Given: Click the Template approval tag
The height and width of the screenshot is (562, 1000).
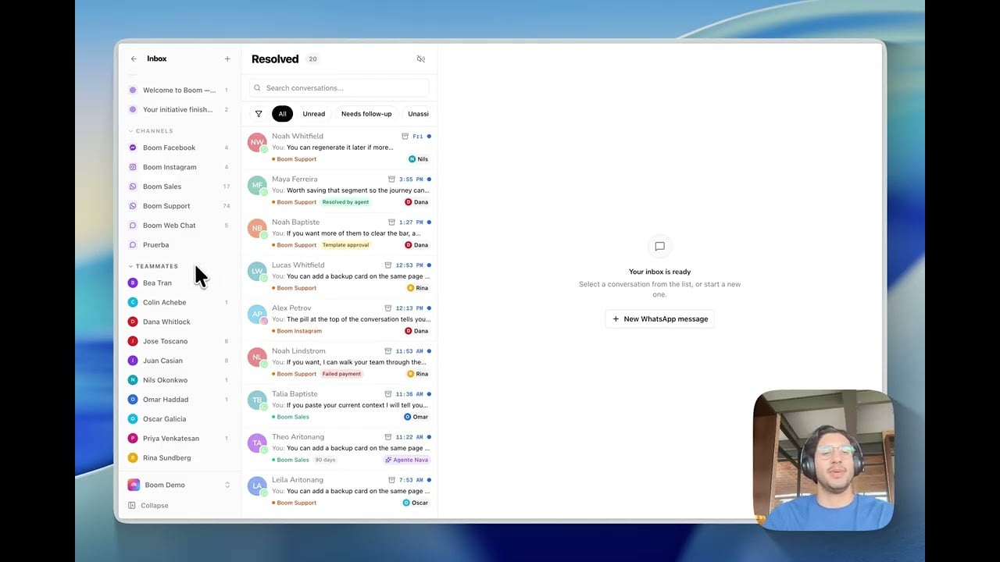Looking at the screenshot, I should point(345,245).
